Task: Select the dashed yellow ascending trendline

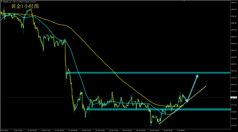Action: (183, 105)
